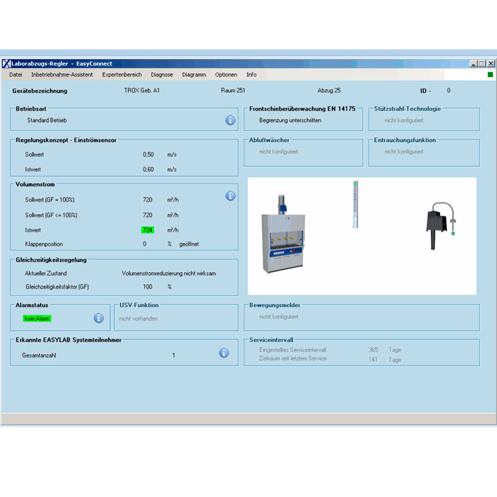Click the info icon in Betriebsart panel

(x=230, y=120)
